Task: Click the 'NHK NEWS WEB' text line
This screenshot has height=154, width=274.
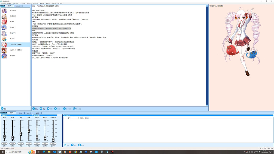Action: (x=38, y=11)
